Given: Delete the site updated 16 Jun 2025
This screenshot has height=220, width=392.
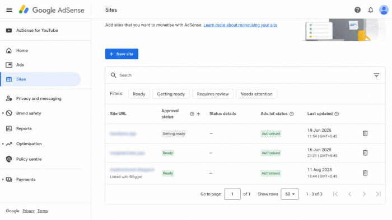Looking at the screenshot, I should (x=365, y=153).
